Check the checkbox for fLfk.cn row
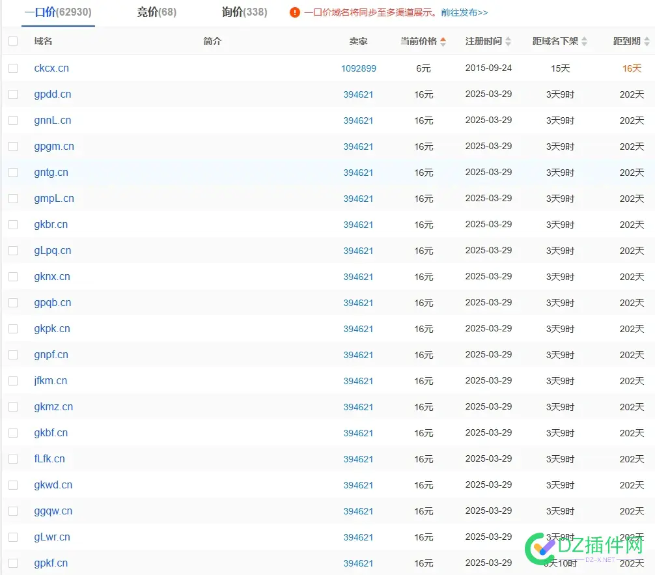Viewport: 655px width, 575px height. pos(12,458)
